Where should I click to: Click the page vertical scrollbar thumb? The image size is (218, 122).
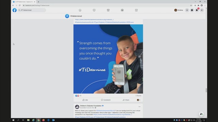pyautogui.click(x=206, y=90)
